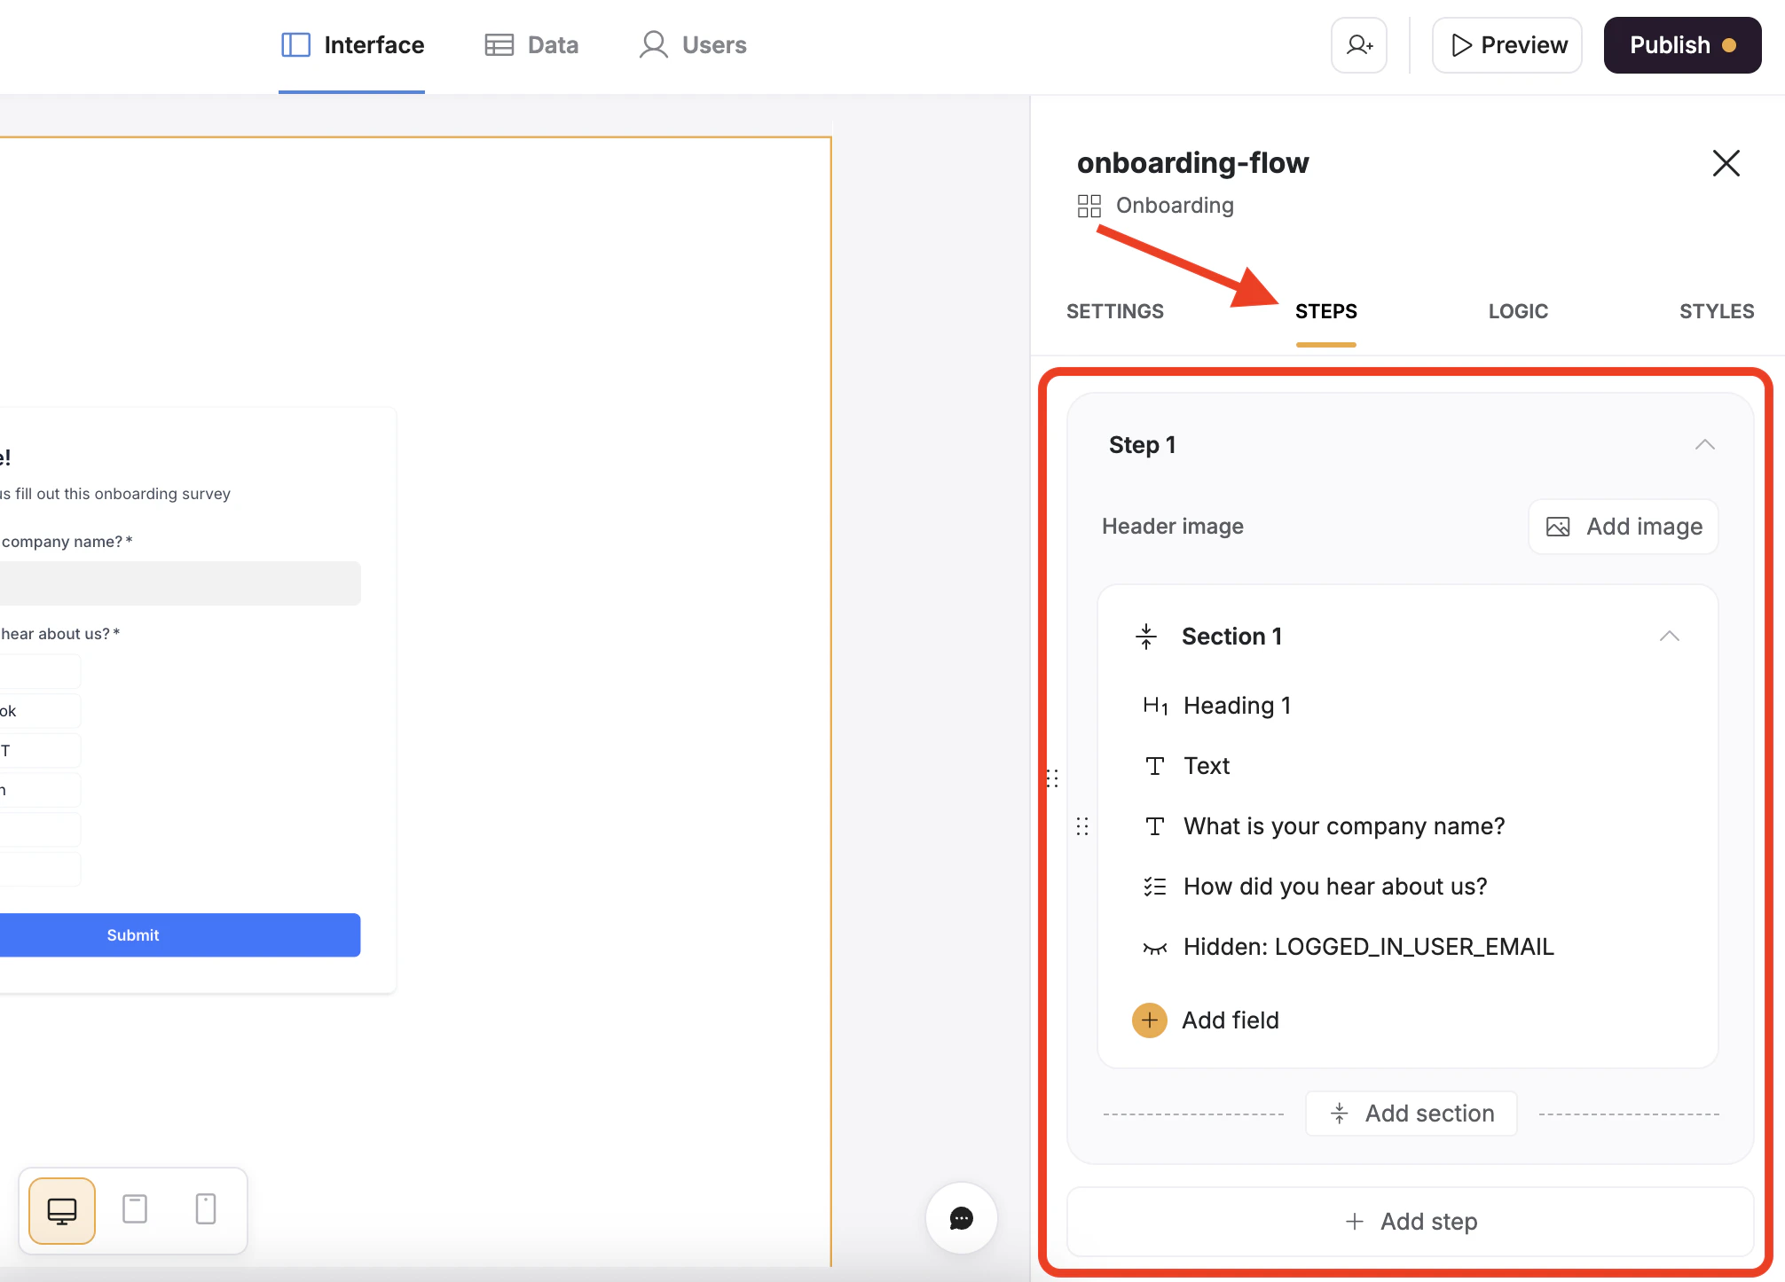Switch to mobile phone view mode
This screenshot has height=1282, width=1785.
click(x=206, y=1209)
